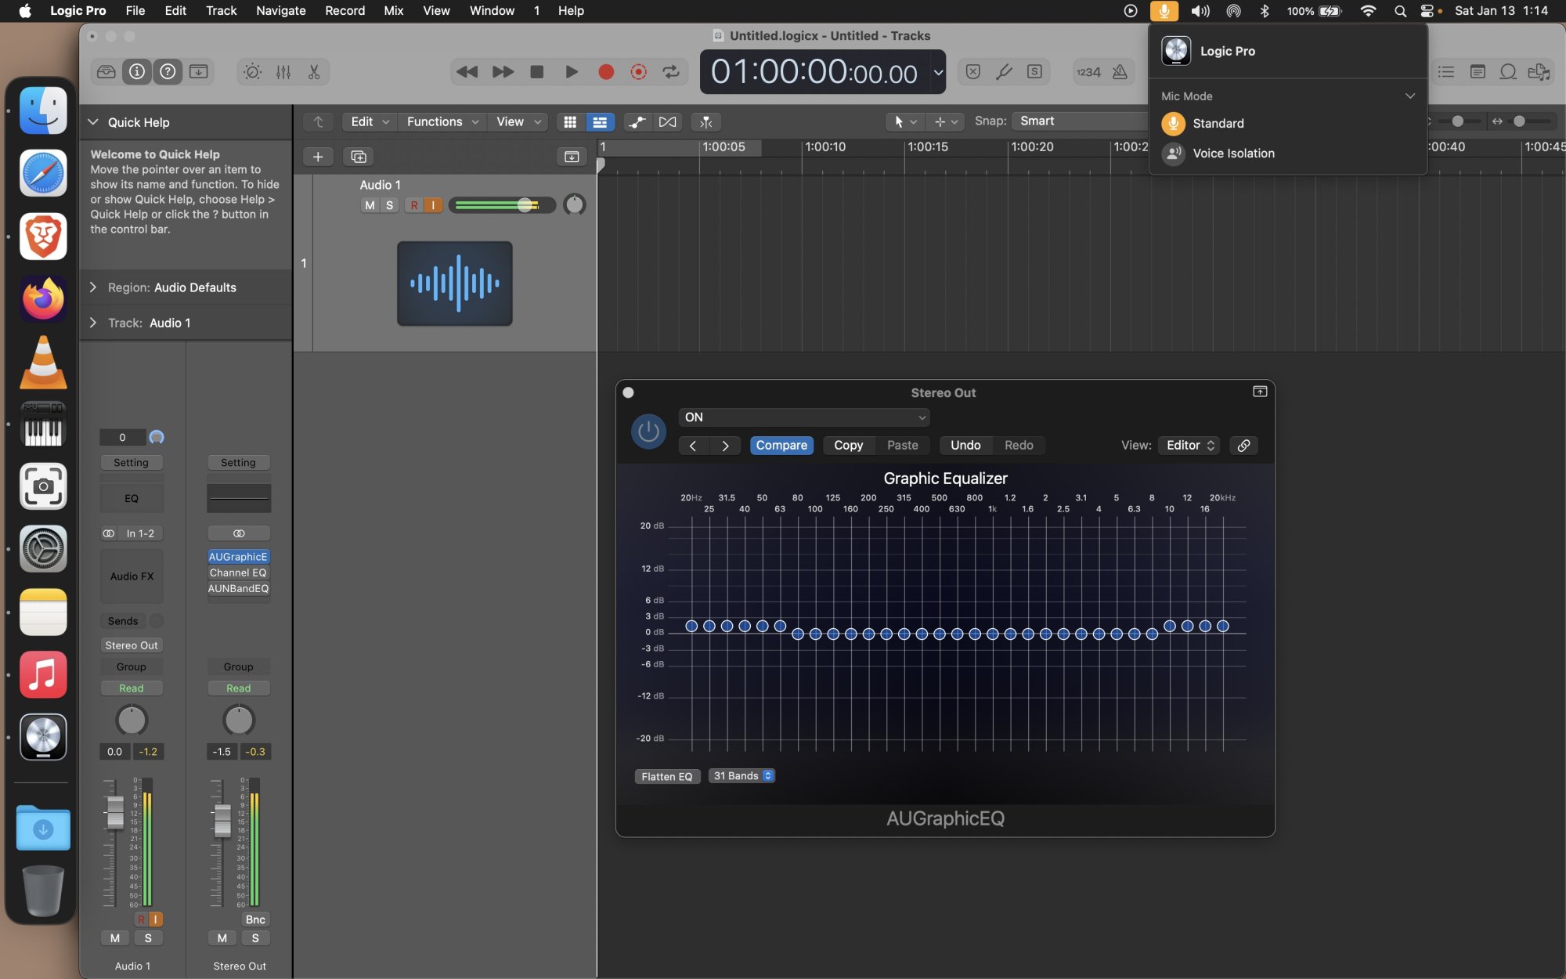This screenshot has height=979, width=1566.
Task: Toggle the Tuner icon
Action: 1004,71
